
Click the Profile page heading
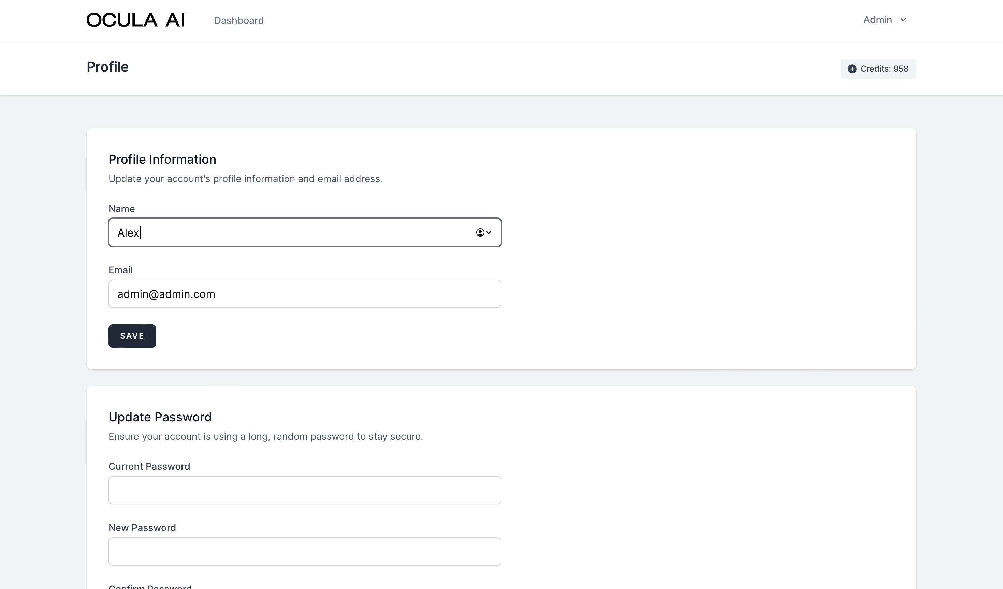107,67
